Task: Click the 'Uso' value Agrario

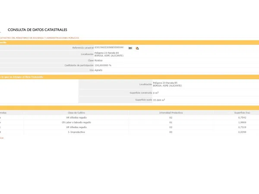Action: [98, 70]
